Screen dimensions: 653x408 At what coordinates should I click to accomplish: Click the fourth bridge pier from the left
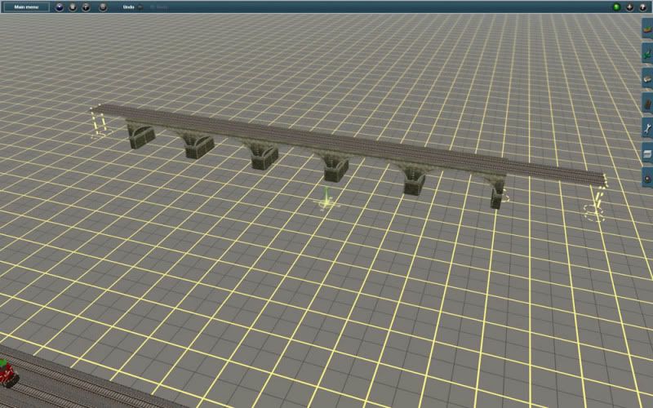tap(335, 168)
